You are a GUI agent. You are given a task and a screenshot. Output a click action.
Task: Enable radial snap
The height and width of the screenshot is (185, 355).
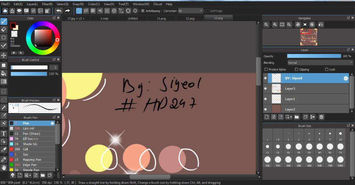tap(107, 11)
